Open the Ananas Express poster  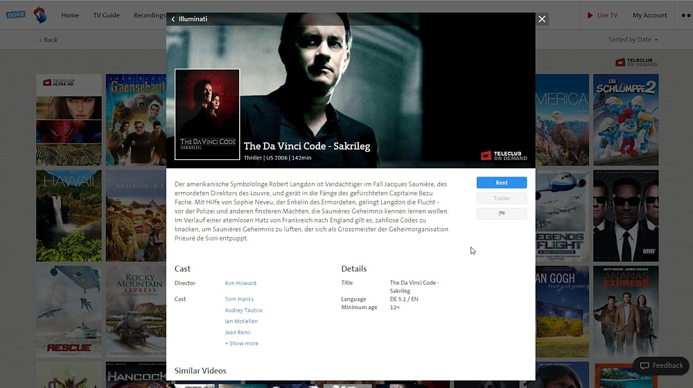tap(626, 312)
